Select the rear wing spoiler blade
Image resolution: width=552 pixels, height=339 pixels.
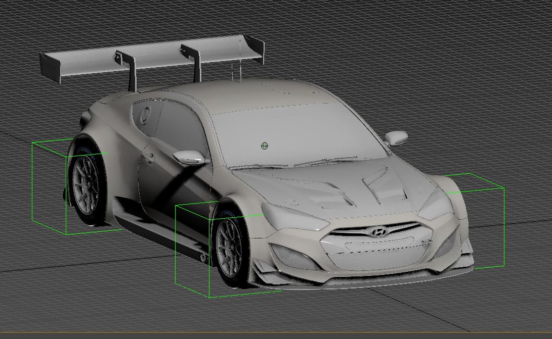click(x=152, y=56)
